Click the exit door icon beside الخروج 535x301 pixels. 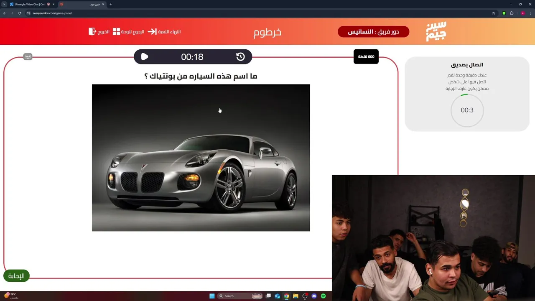(92, 32)
